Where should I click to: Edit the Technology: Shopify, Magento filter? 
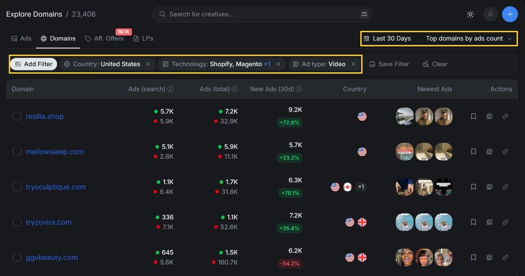[x=221, y=64]
